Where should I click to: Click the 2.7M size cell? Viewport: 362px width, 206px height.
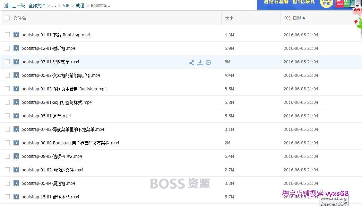click(x=229, y=170)
